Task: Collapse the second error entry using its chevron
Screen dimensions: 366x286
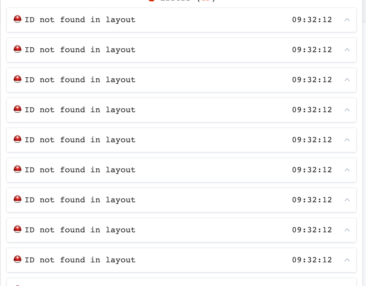Action: pyautogui.click(x=347, y=50)
